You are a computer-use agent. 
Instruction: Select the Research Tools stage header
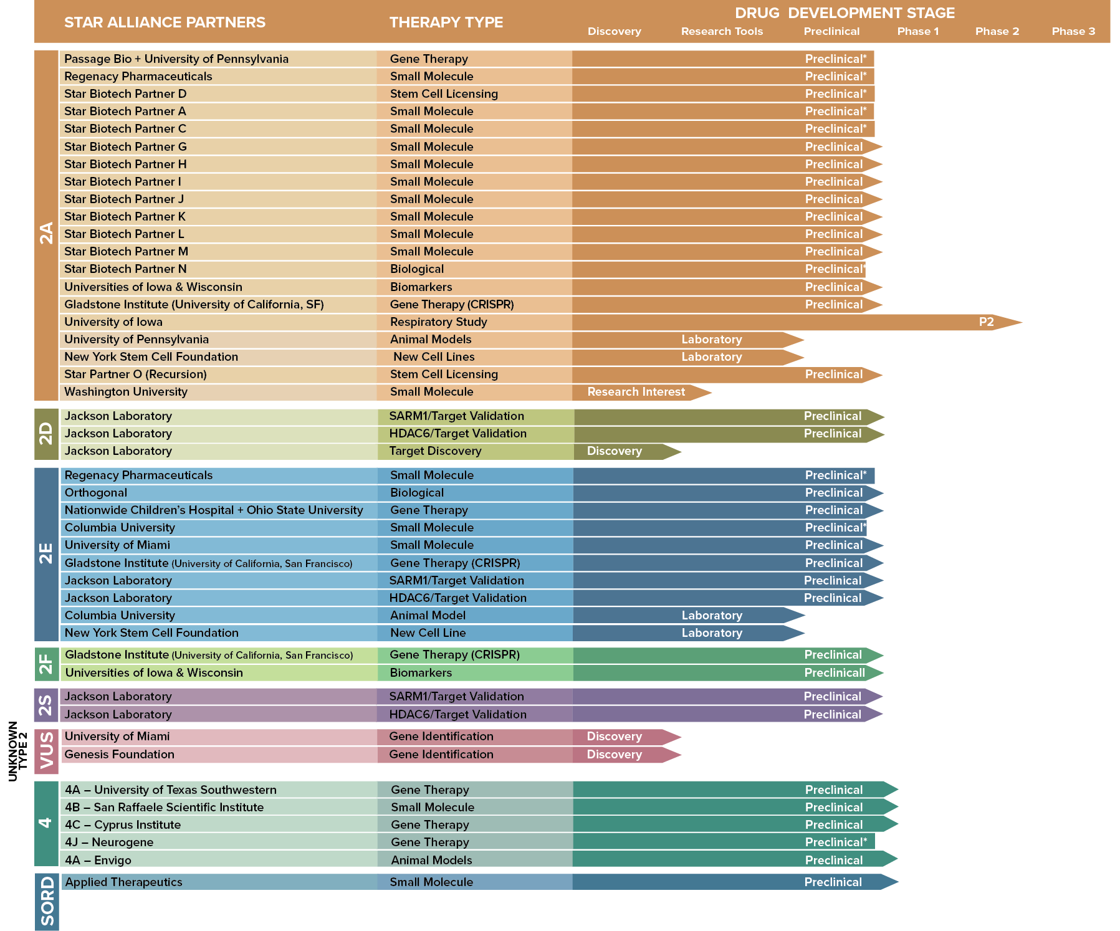722,32
